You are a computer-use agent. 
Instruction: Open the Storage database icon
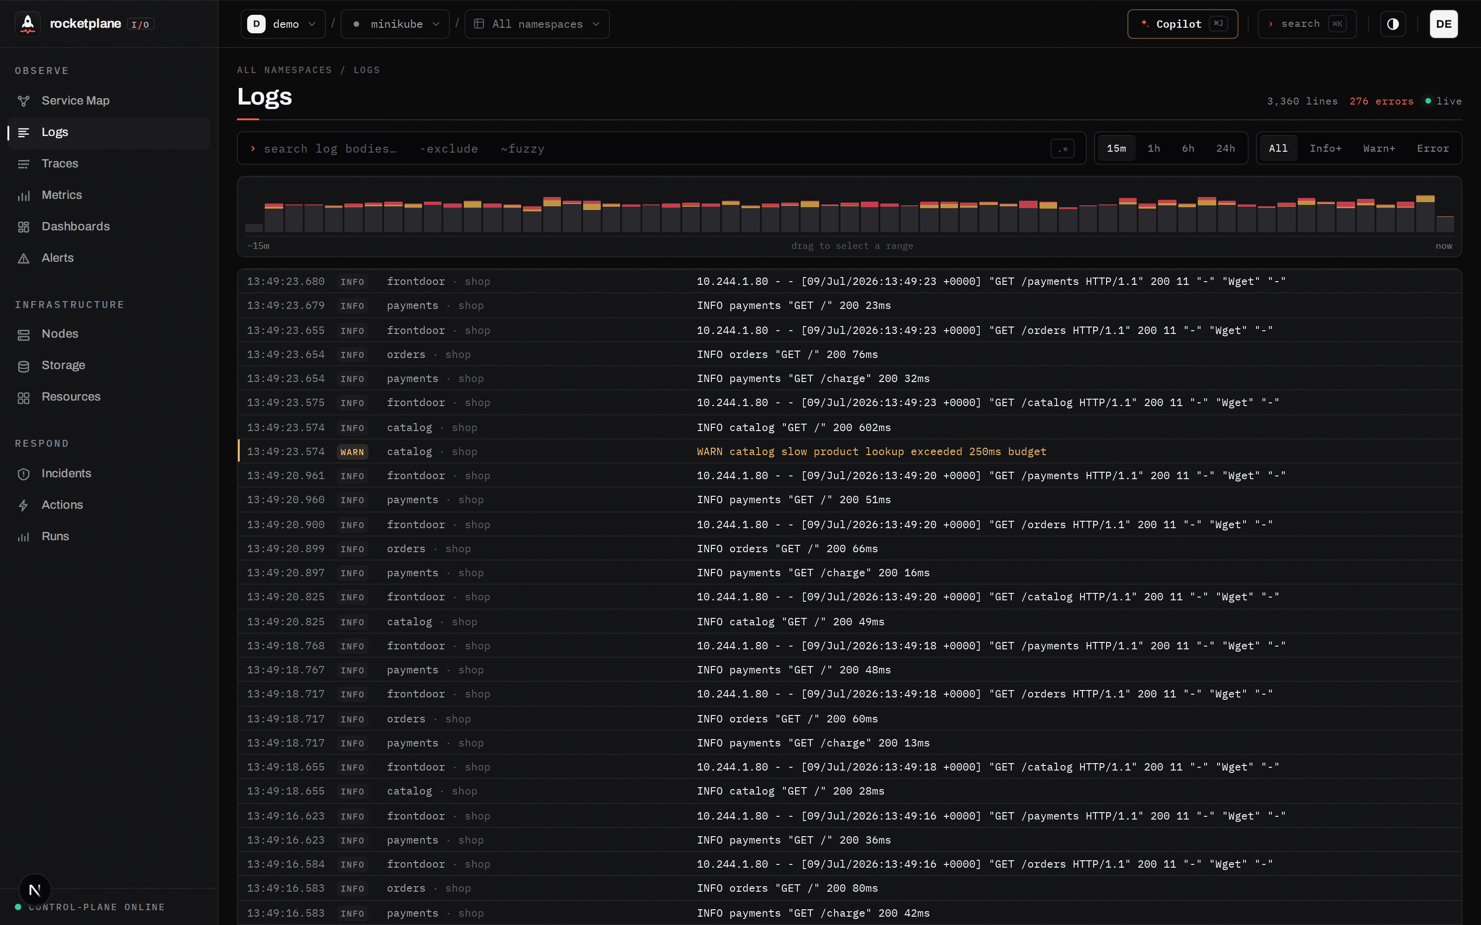click(24, 366)
